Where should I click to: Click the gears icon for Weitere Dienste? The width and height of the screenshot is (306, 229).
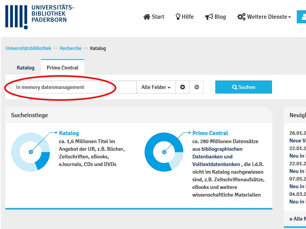click(241, 17)
